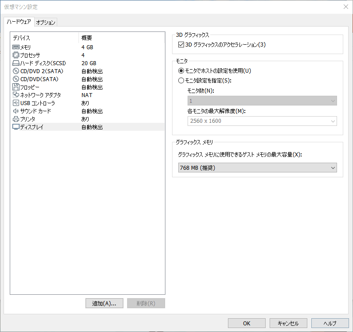Click the 4 GB memory summary value
The height and width of the screenshot is (332, 353).
(x=87, y=47)
